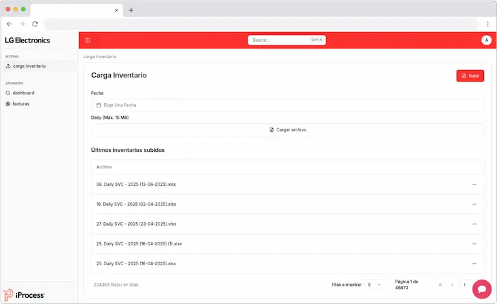Image resolution: width=497 pixels, height=304 pixels.
Task: Open the Elige Una Fecha date picker
Action: click(x=287, y=105)
